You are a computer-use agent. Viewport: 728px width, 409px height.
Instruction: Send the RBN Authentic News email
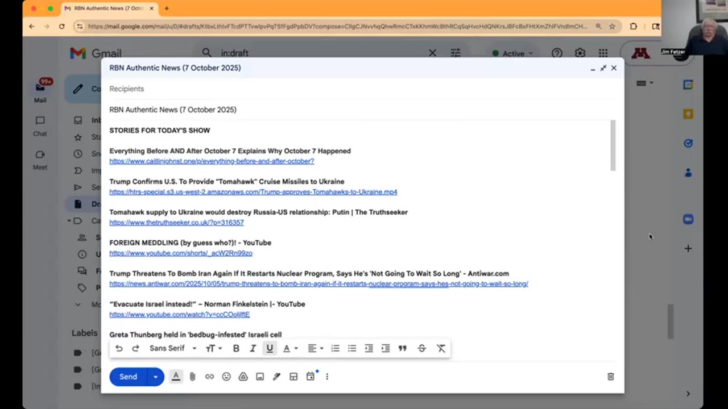coord(129,377)
